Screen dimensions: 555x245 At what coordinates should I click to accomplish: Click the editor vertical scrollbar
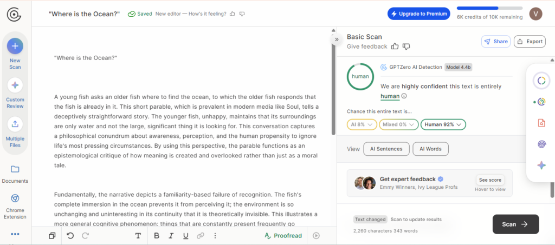[333, 85]
